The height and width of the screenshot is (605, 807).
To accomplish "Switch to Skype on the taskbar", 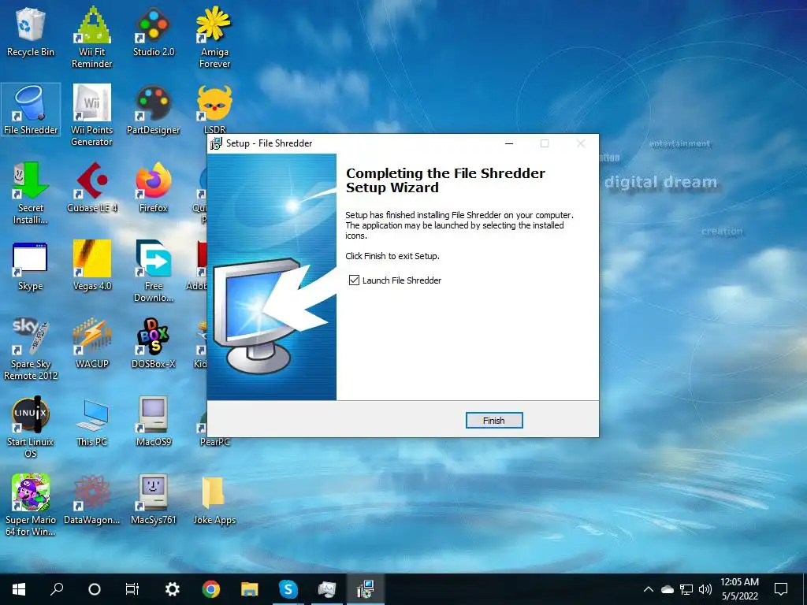I will click(288, 589).
